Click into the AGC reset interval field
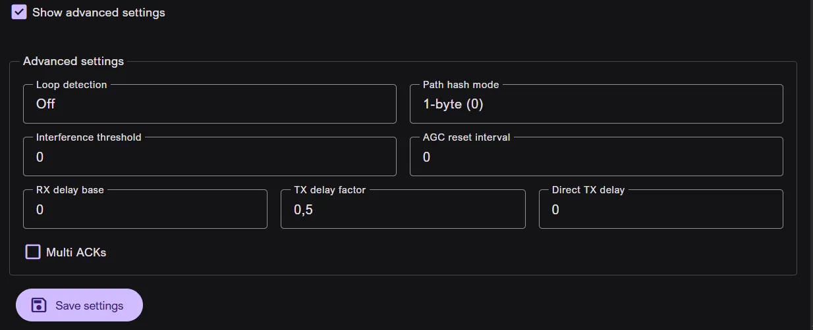Screen dimensions: 813x330 pyautogui.click(x=596, y=157)
